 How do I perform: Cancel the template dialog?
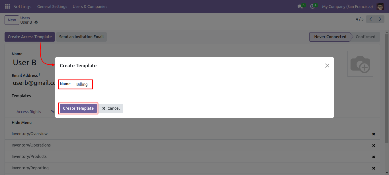click(111, 108)
